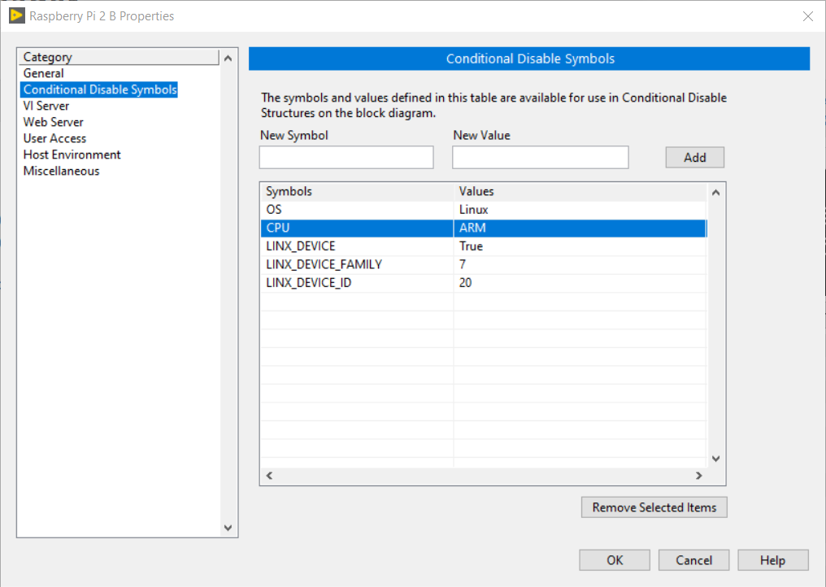Click Category list scroll up arrow
Viewport: 826px width, 587px height.
tap(228, 59)
